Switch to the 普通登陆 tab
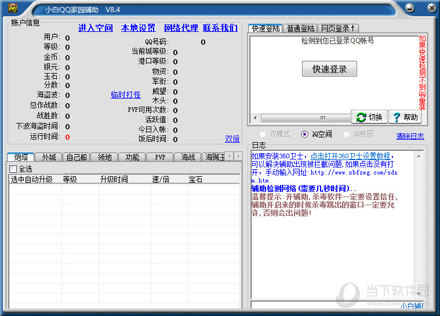 coord(300,28)
